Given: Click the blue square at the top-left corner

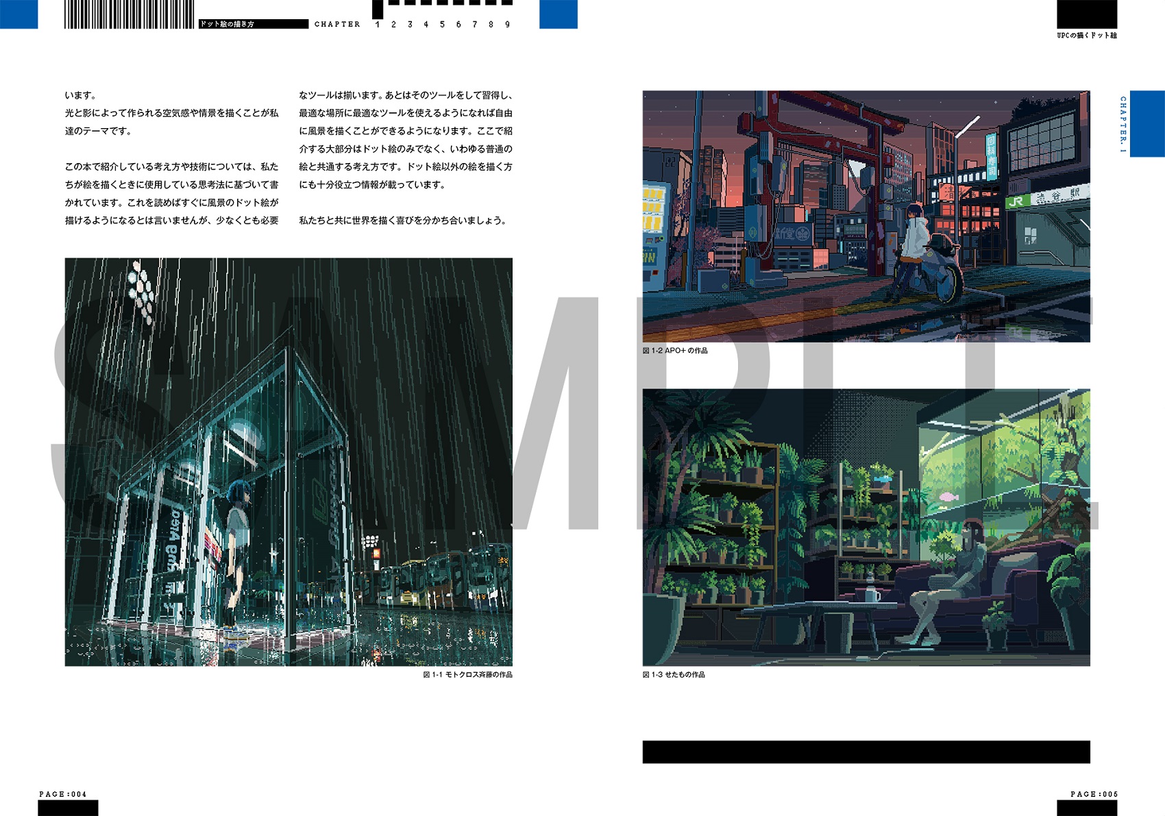Looking at the screenshot, I should (x=19, y=14).
